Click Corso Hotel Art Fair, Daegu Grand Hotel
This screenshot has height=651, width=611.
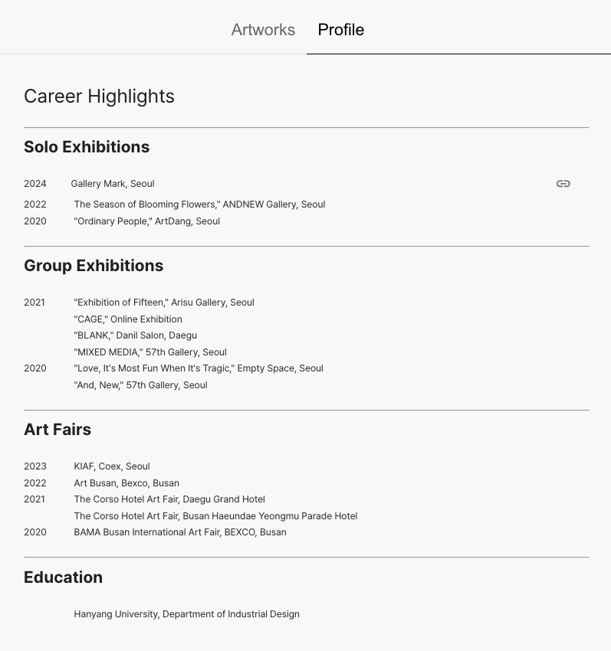pos(169,499)
